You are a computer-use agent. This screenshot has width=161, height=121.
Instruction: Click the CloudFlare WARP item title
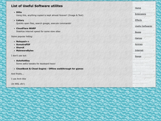pos(26,28)
